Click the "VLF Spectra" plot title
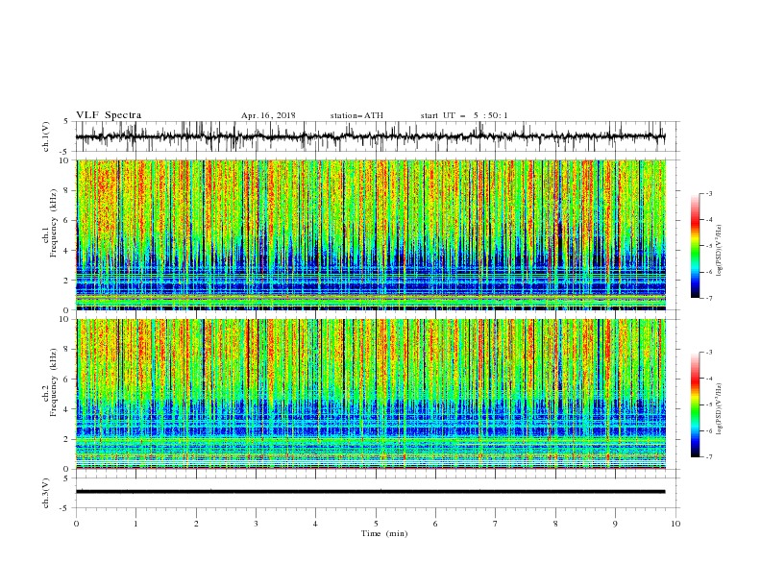The height and width of the screenshot is (588, 761). coord(109,115)
